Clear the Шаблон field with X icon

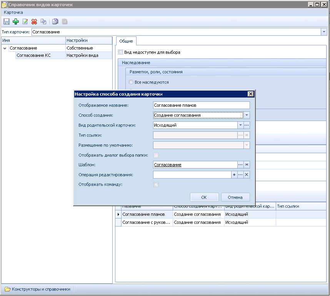click(x=247, y=165)
